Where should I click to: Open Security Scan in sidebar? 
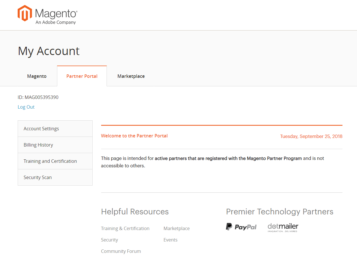pos(55,177)
